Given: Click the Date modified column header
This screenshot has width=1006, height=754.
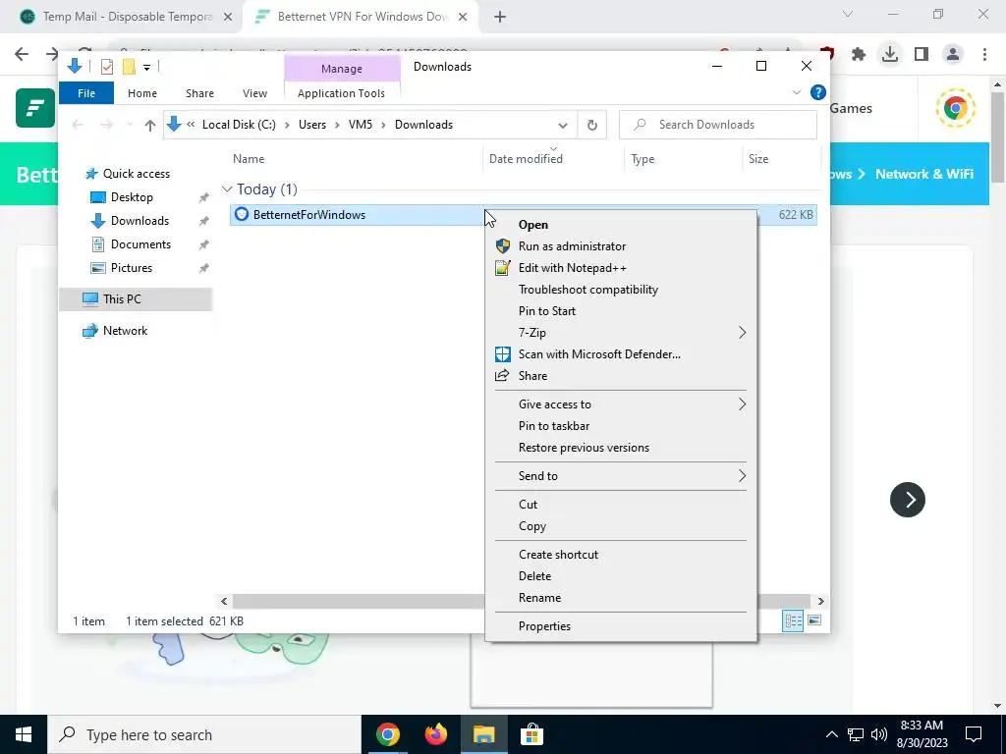Looking at the screenshot, I should (x=527, y=159).
